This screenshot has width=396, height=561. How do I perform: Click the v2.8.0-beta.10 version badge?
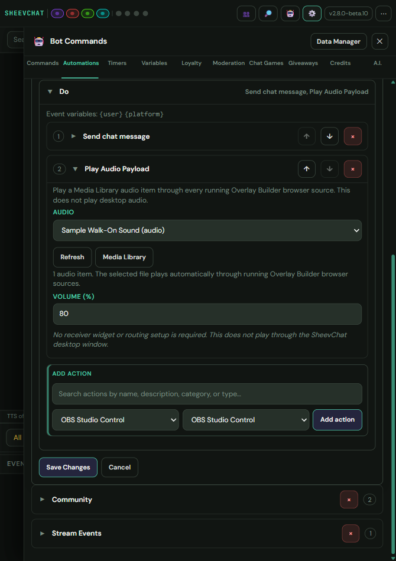[x=348, y=14]
